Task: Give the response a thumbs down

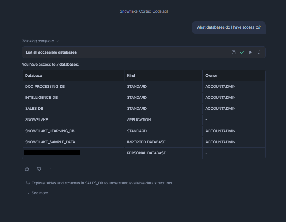Action: pyautogui.click(x=39, y=169)
